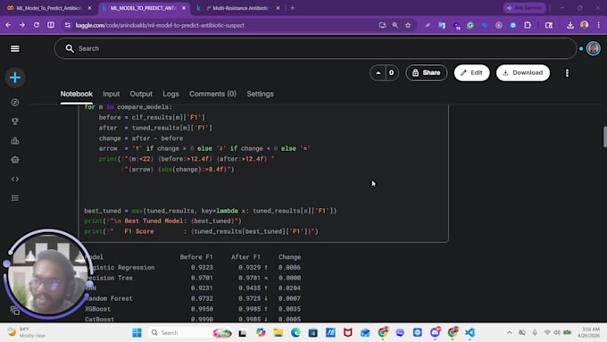Viewport: 607px width, 342px height.
Task: Open Datasets chart icon in sidebar
Action: 15,140
